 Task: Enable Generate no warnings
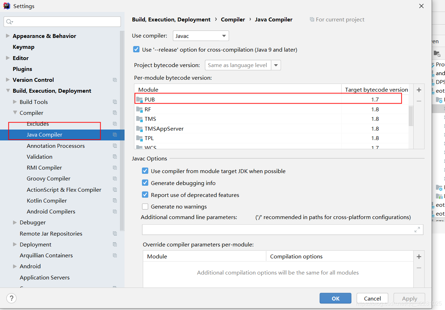click(145, 206)
